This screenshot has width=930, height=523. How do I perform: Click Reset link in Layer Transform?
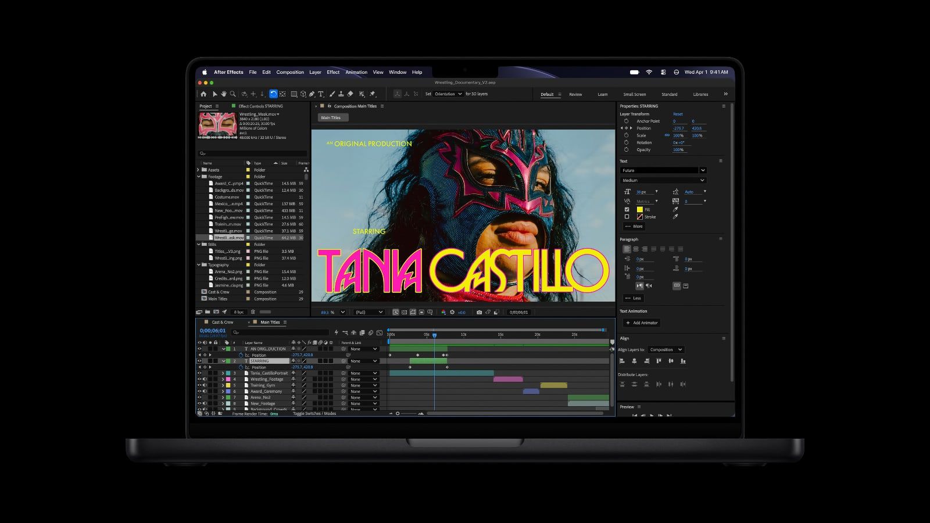678,114
